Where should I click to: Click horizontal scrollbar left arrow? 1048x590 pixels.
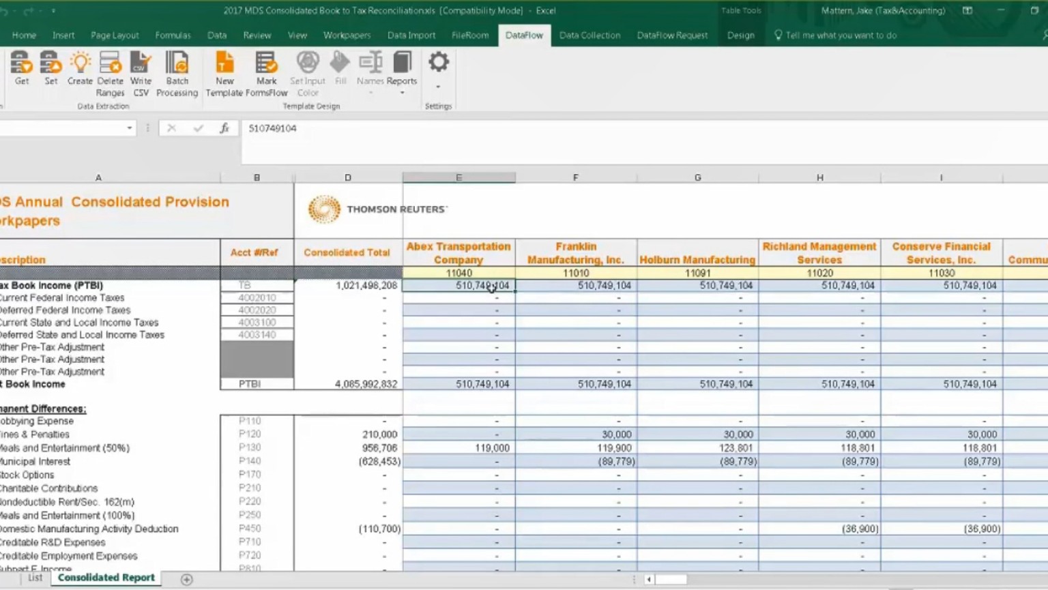pyautogui.click(x=649, y=579)
